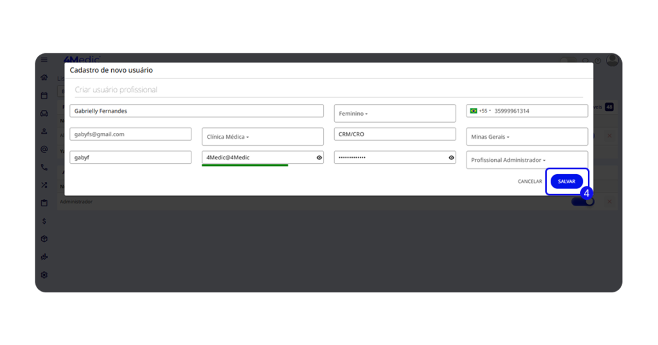
Task: Click CANCELAR to dismiss the form
Action: point(529,182)
